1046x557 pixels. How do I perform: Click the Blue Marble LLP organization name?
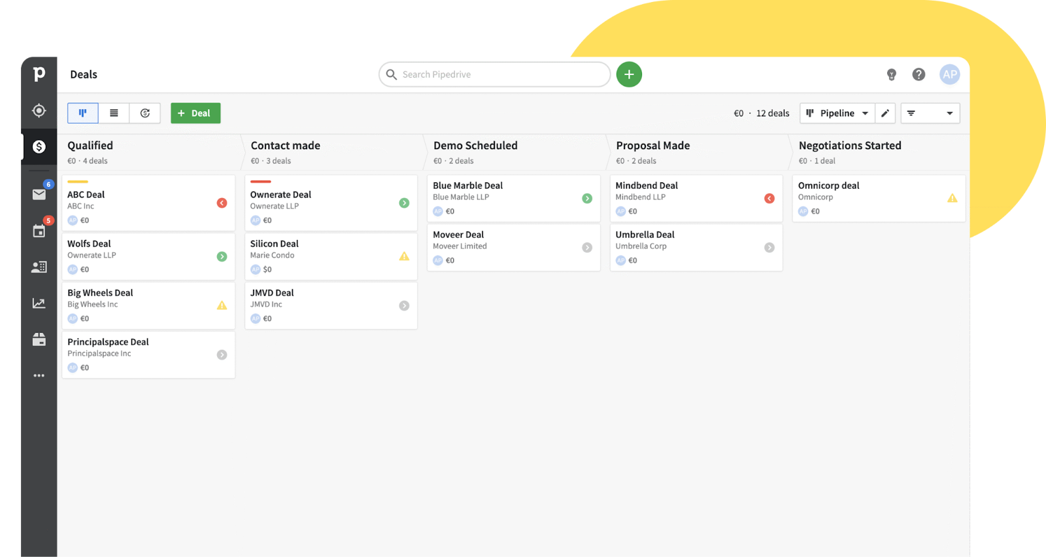(x=461, y=197)
